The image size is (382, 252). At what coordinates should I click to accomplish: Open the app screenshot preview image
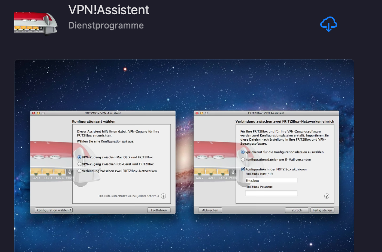click(x=184, y=156)
